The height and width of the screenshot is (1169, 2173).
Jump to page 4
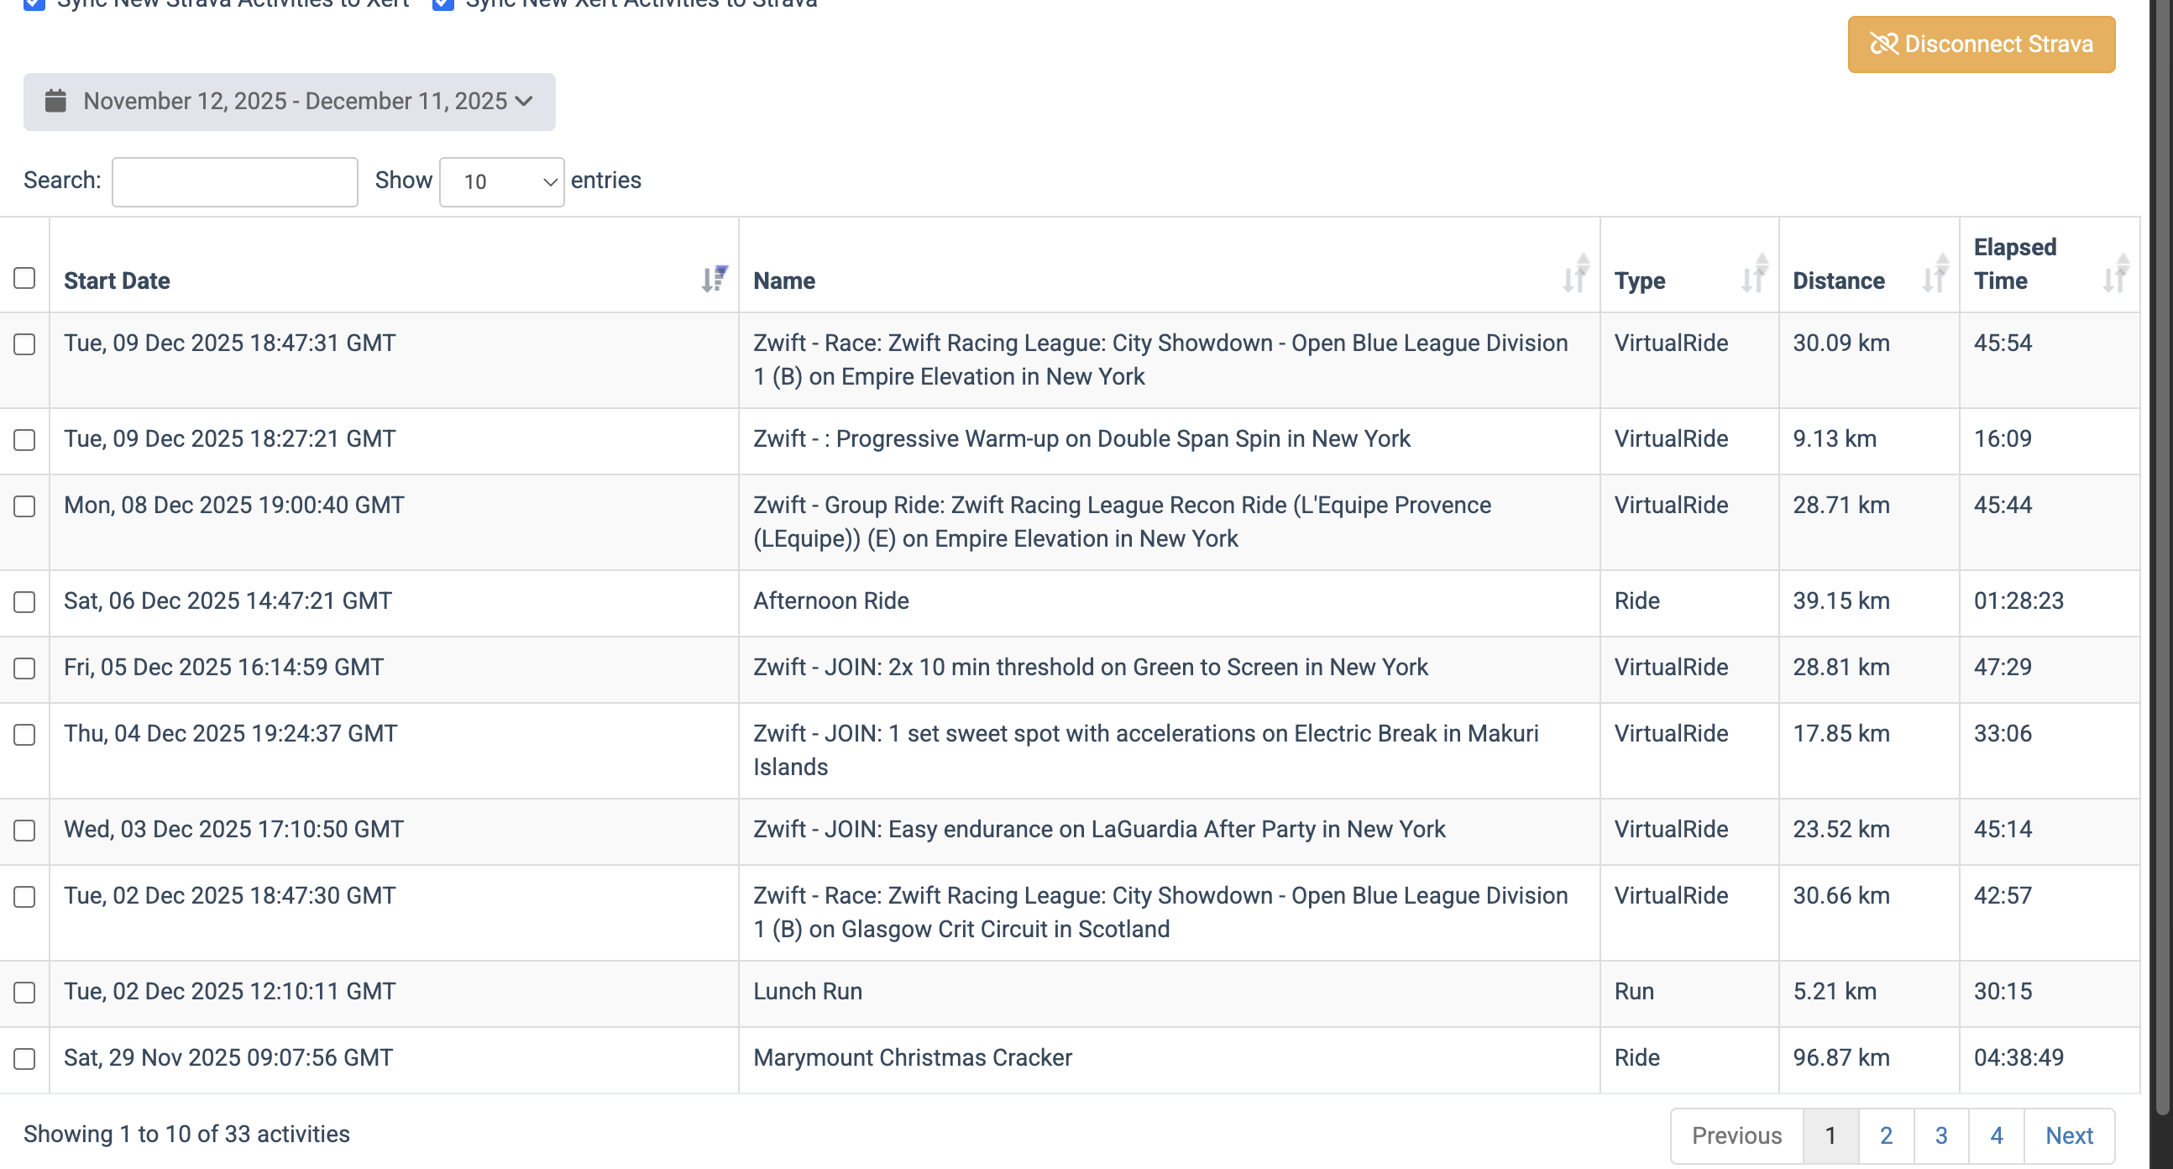tap(1996, 1135)
